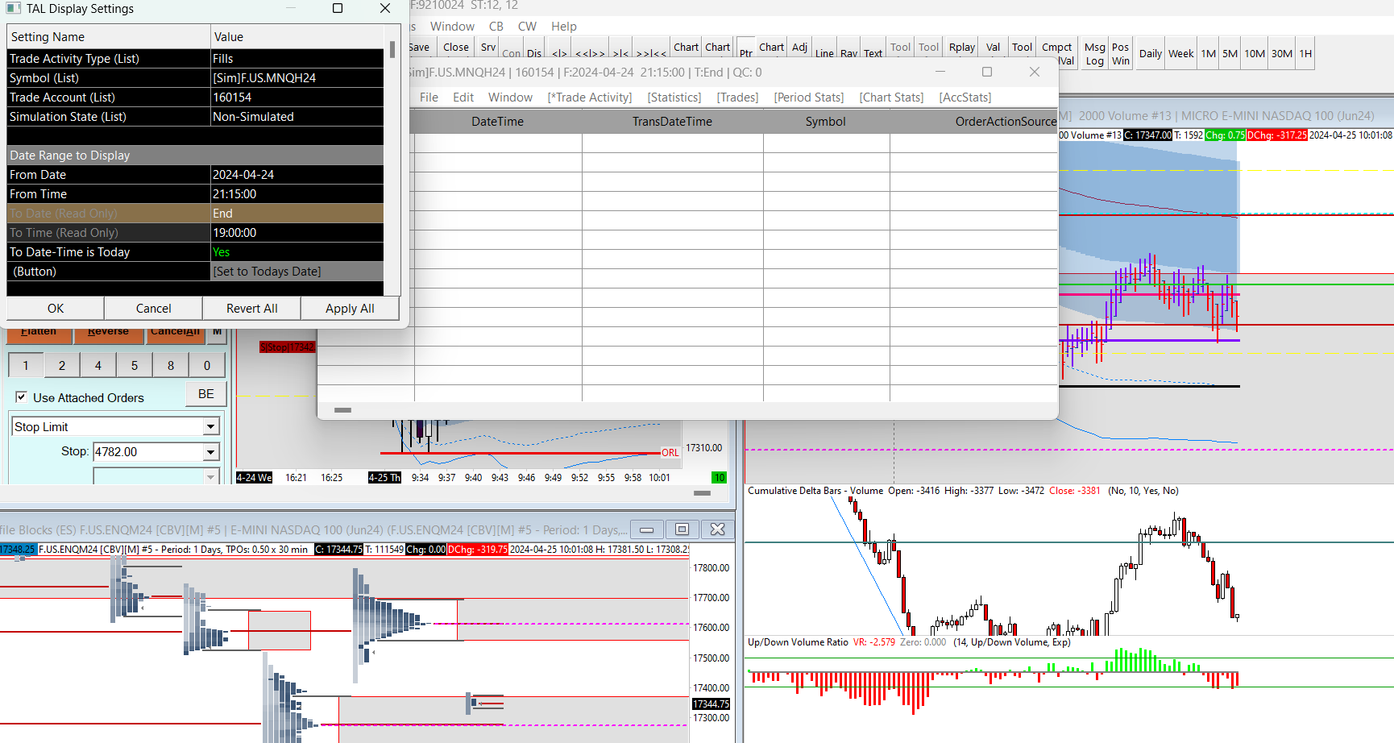Image resolution: width=1394 pixels, height=743 pixels.
Task: Click the [Set to Todays Date] button
Action: point(297,272)
